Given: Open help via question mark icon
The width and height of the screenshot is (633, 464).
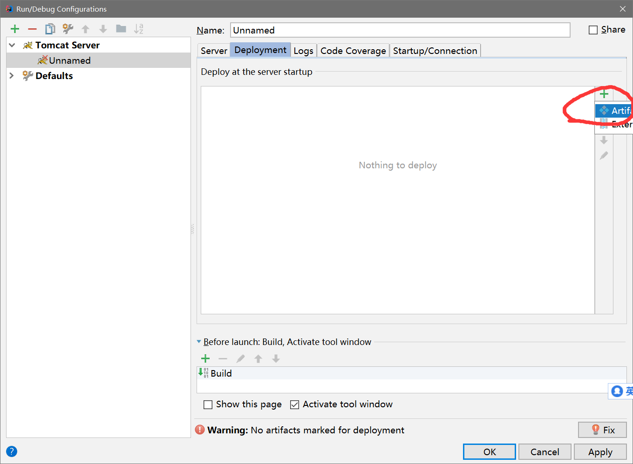Looking at the screenshot, I should pos(12,451).
